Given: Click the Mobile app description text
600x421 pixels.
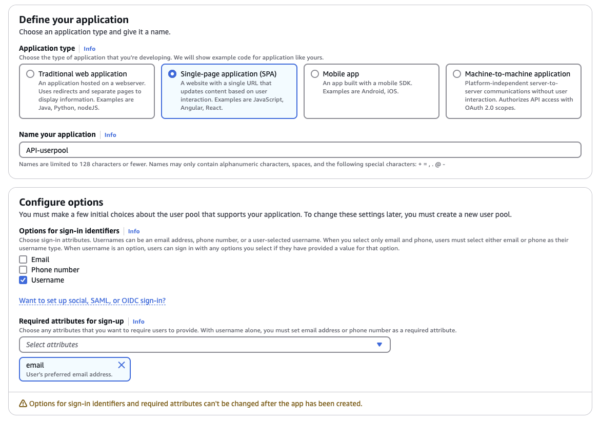Looking at the screenshot, I should [367, 87].
